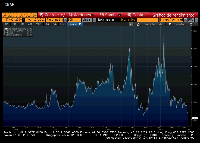Toggle the Rend med al vencimiento series checkbox
Image resolution: width=200 pixels, height=143 pixels.
click(6, 29)
